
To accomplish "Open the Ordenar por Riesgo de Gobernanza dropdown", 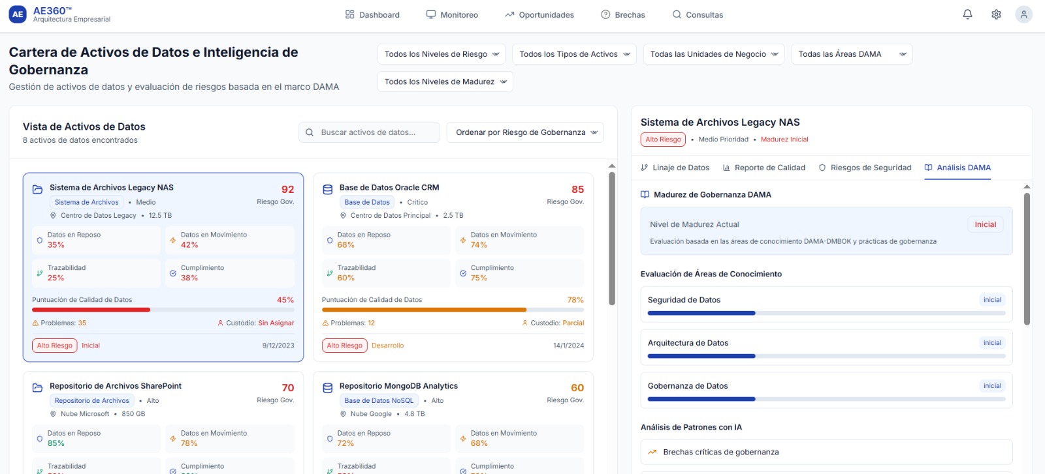I will pyautogui.click(x=525, y=132).
